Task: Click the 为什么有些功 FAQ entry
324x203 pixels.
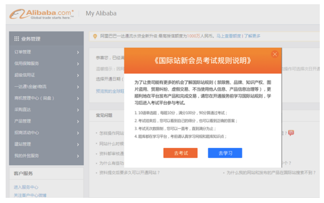Action: 112,163
